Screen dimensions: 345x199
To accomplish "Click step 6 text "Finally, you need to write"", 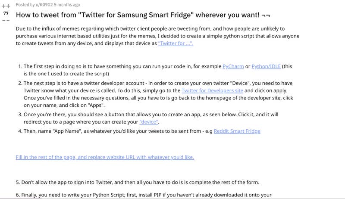I will click(129, 195).
